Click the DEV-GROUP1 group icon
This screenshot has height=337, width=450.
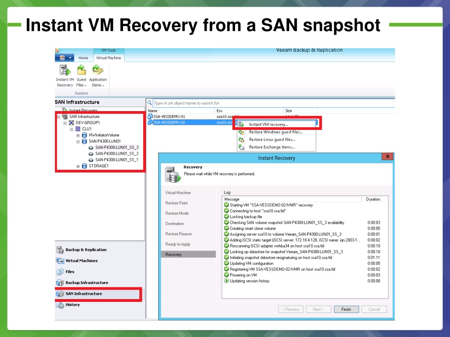point(72,123)
